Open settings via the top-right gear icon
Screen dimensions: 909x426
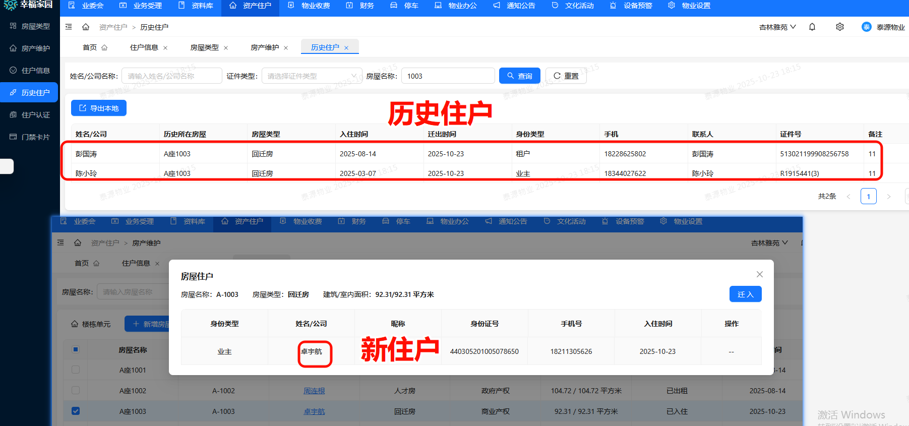pos(840,27)
